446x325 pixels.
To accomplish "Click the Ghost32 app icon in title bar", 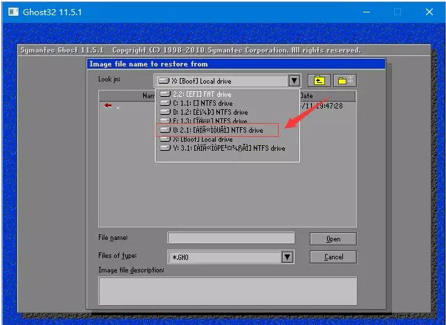I will coord(13,12).
